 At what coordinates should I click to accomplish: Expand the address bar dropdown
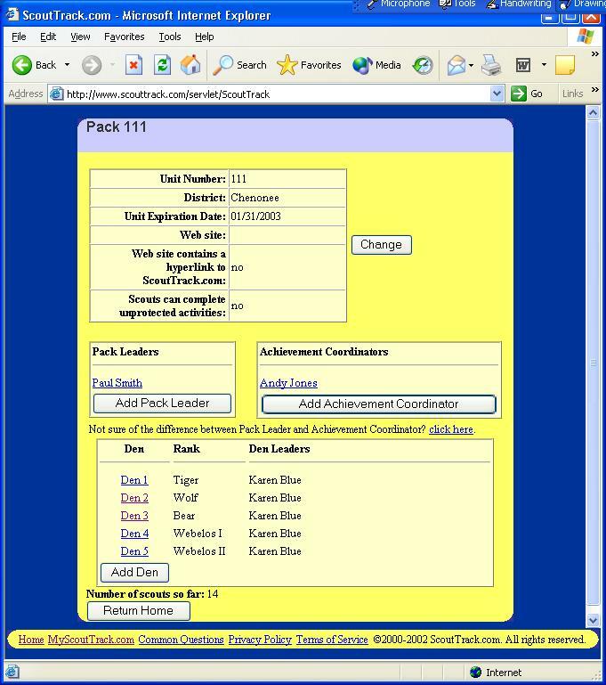497,94
